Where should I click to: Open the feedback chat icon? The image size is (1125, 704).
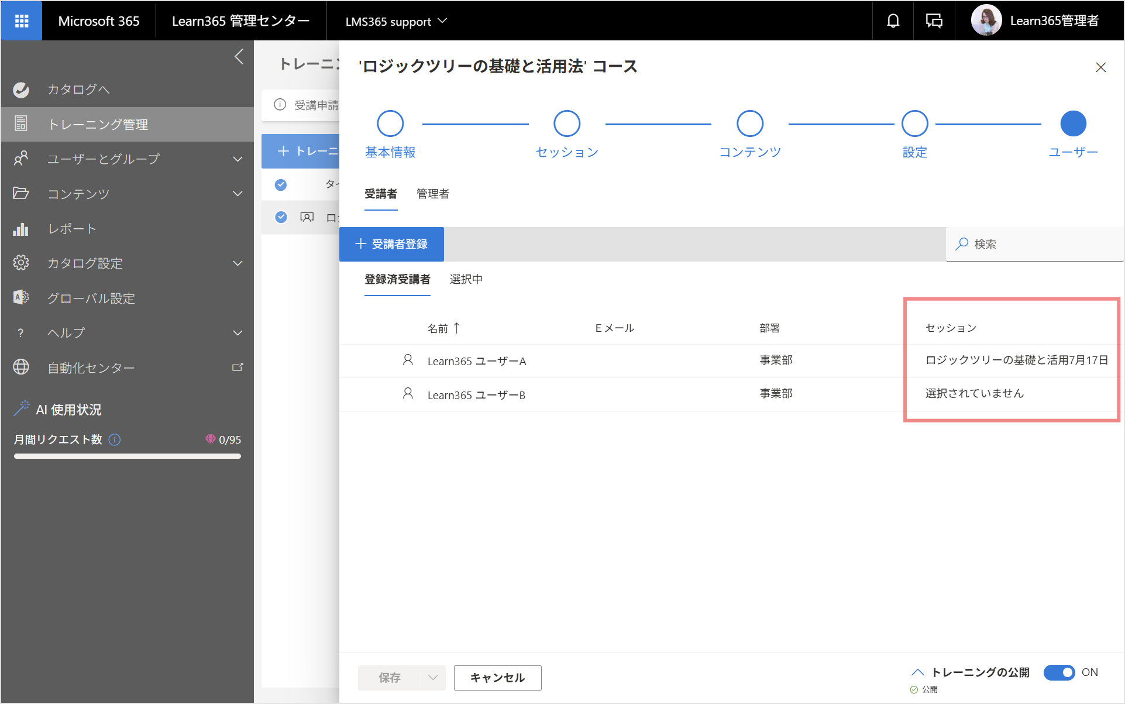(934, 21)
